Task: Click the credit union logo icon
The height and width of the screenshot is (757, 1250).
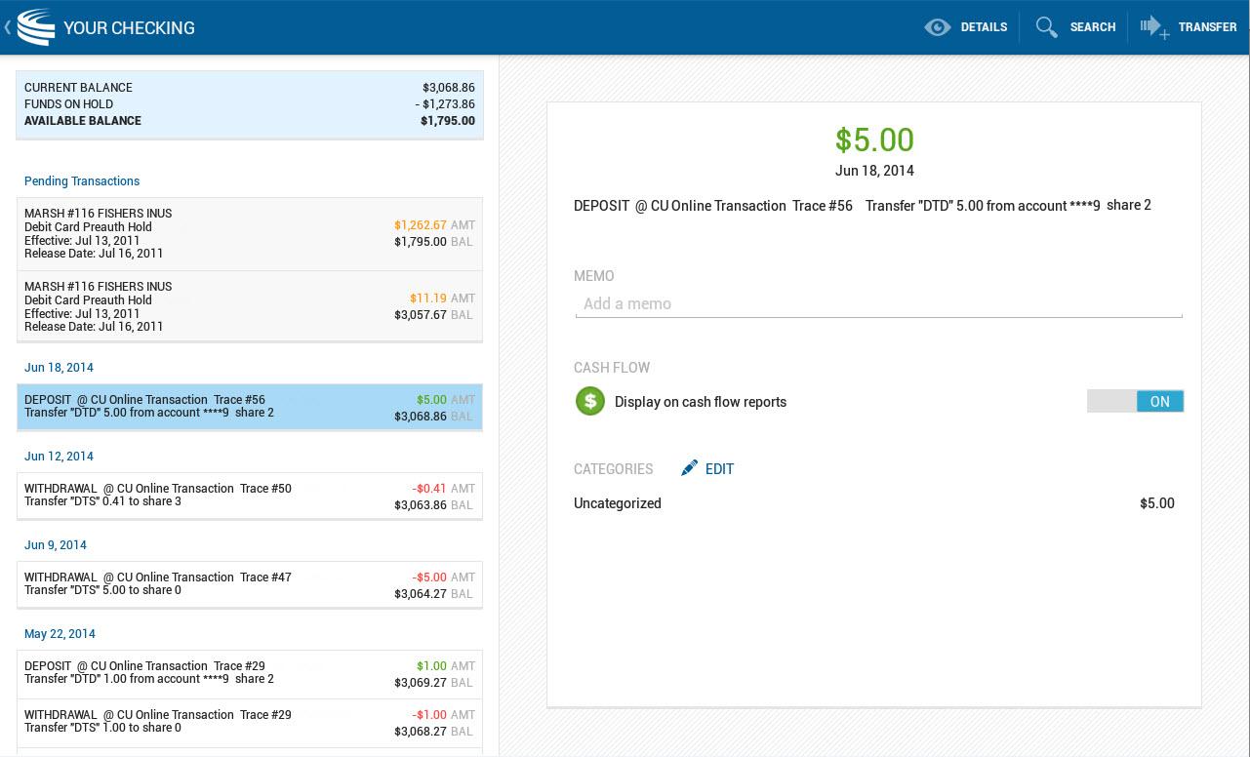Action: (36, 27)
